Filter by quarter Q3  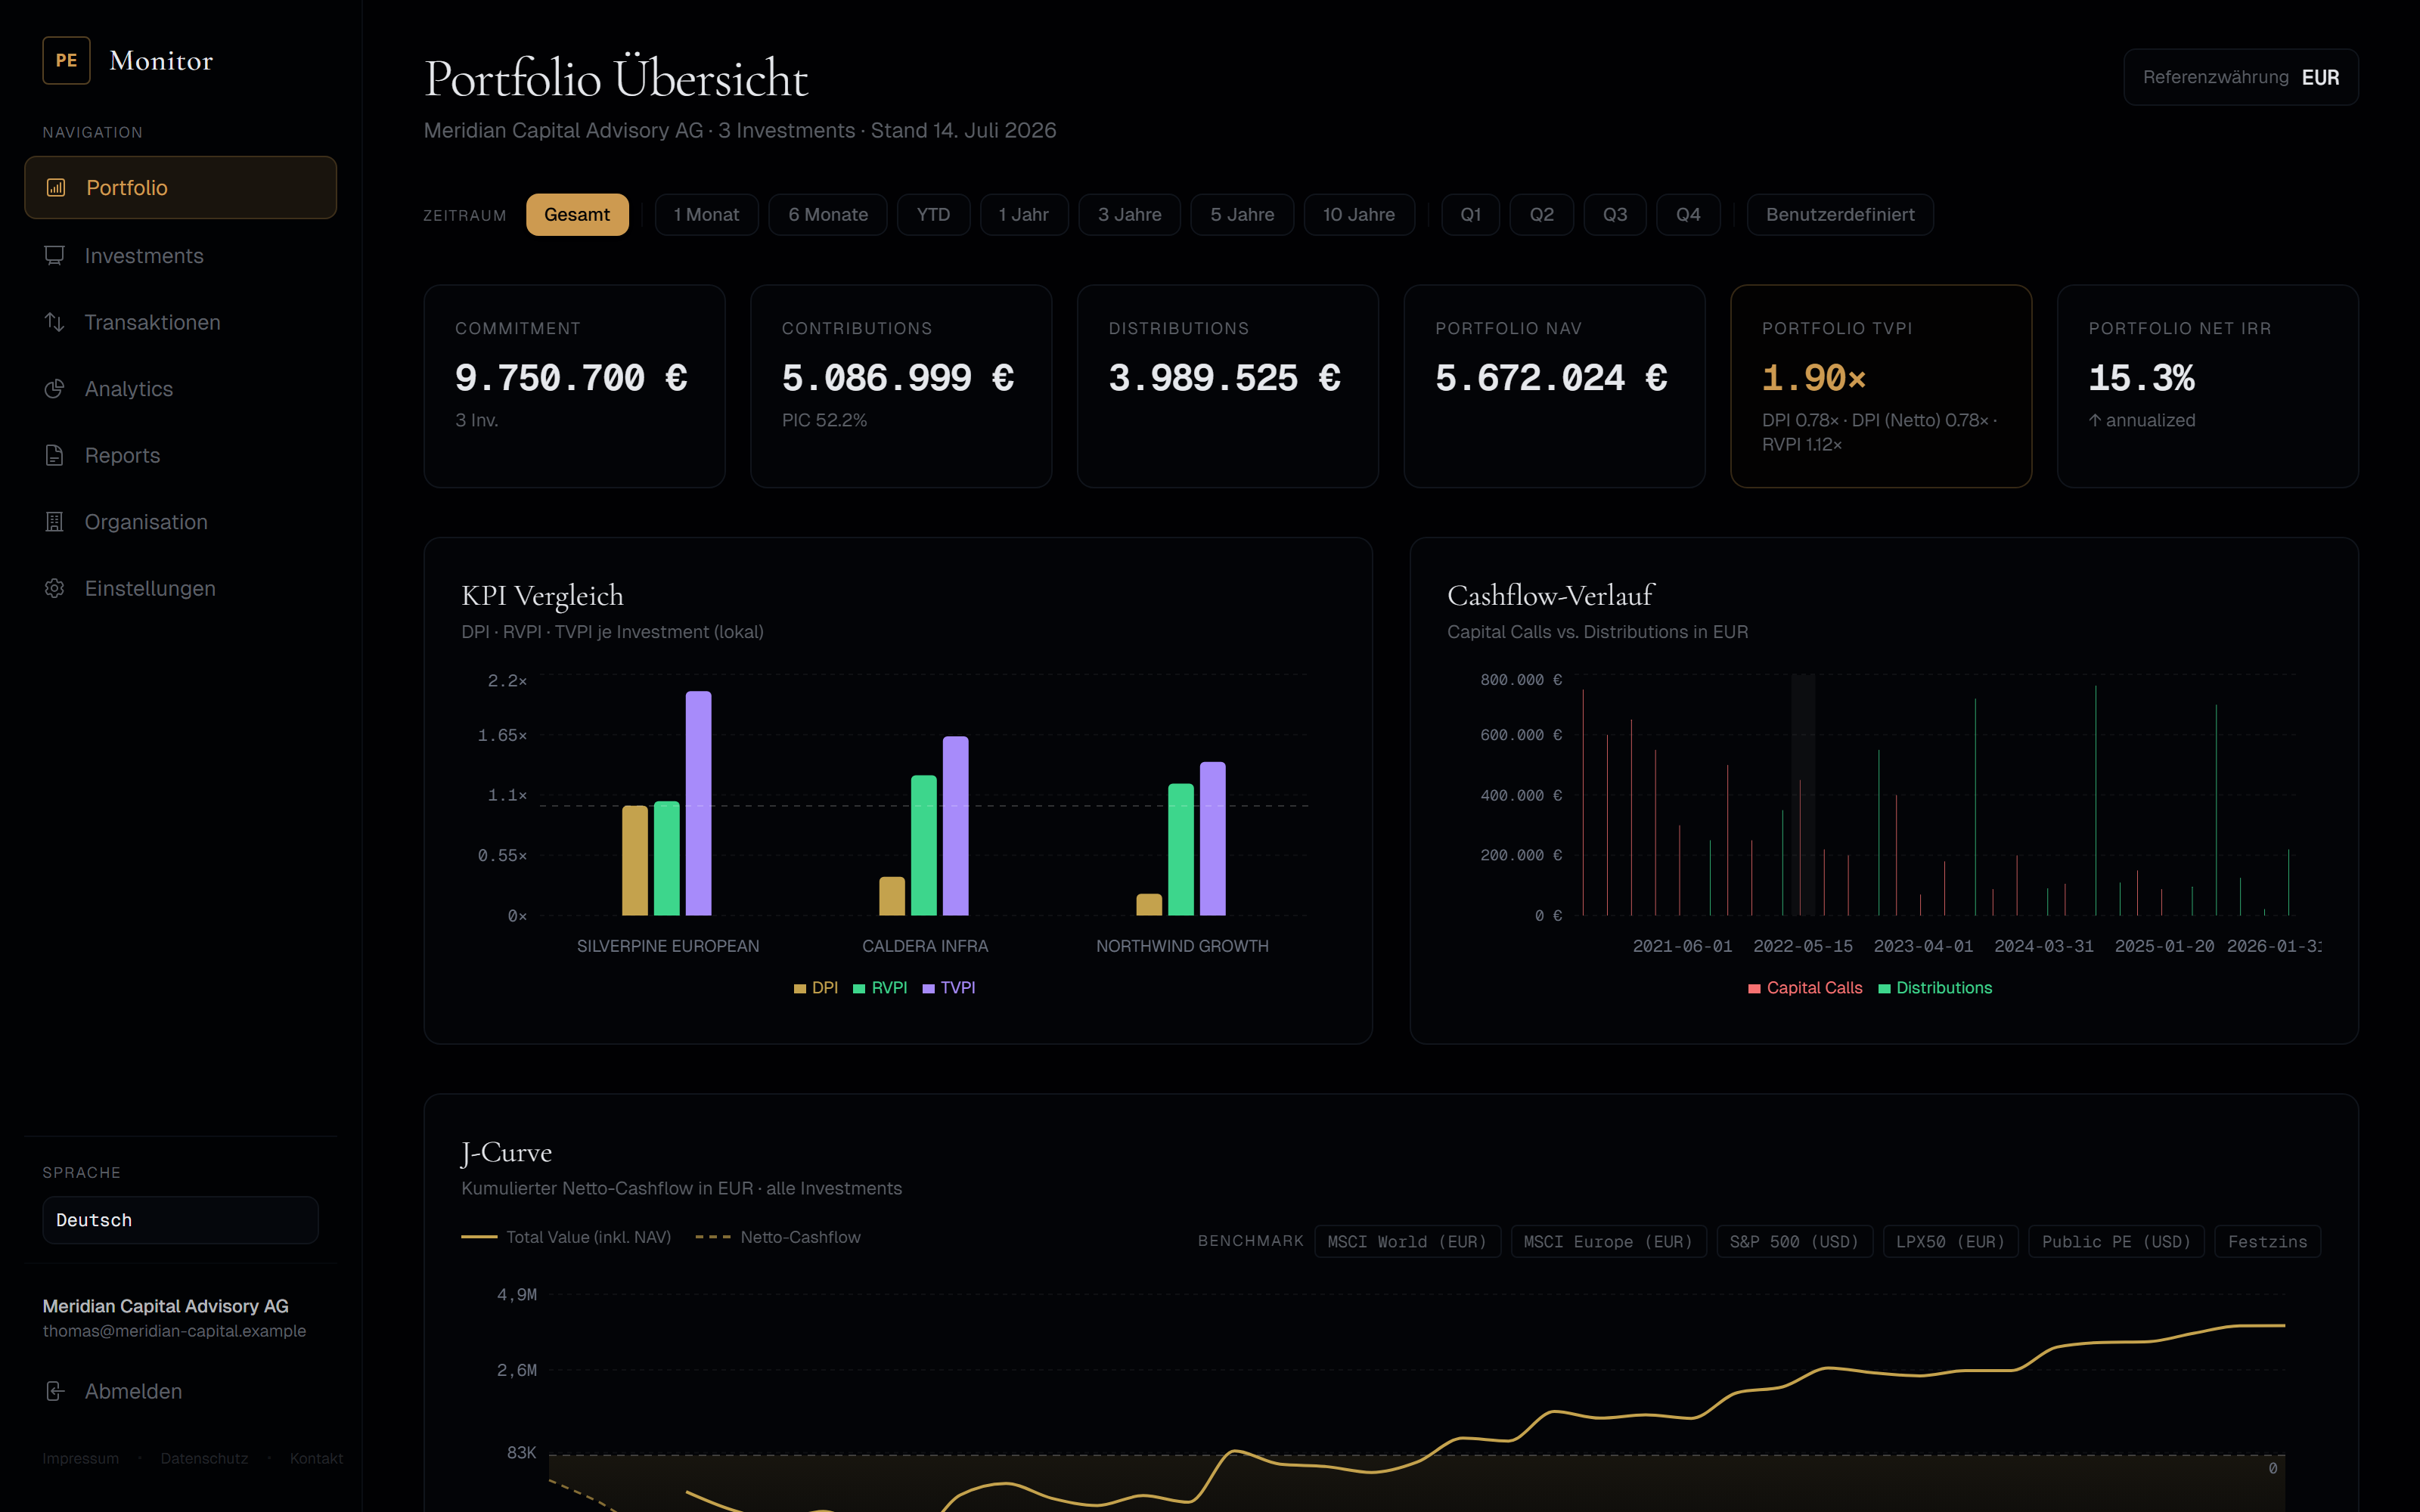pos(1615,214)
